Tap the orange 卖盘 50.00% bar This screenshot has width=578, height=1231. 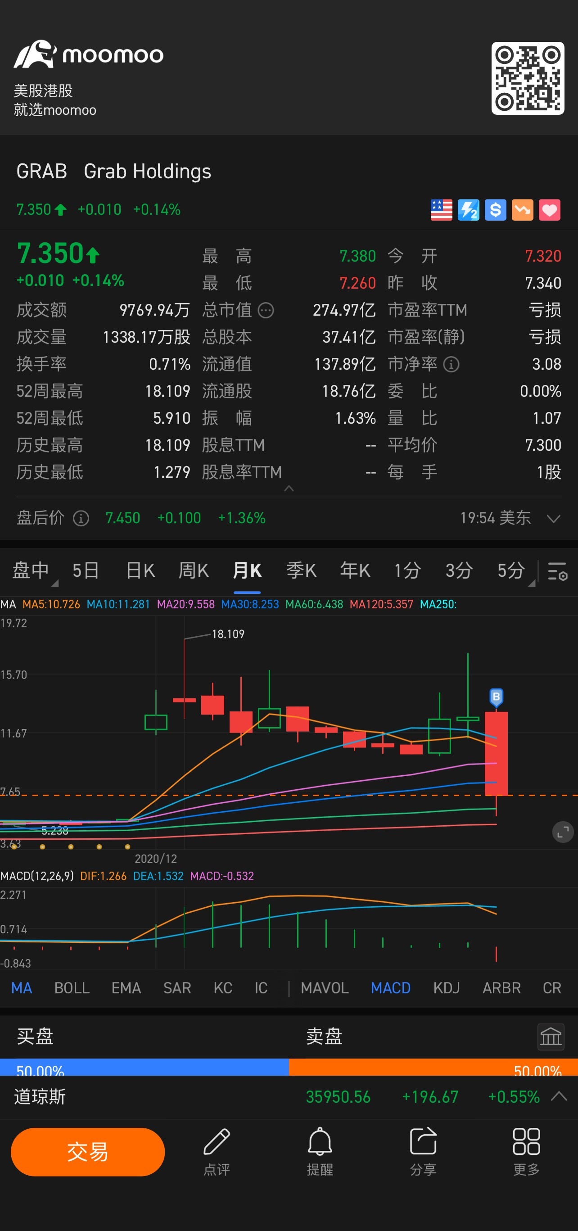point(433,1067)
